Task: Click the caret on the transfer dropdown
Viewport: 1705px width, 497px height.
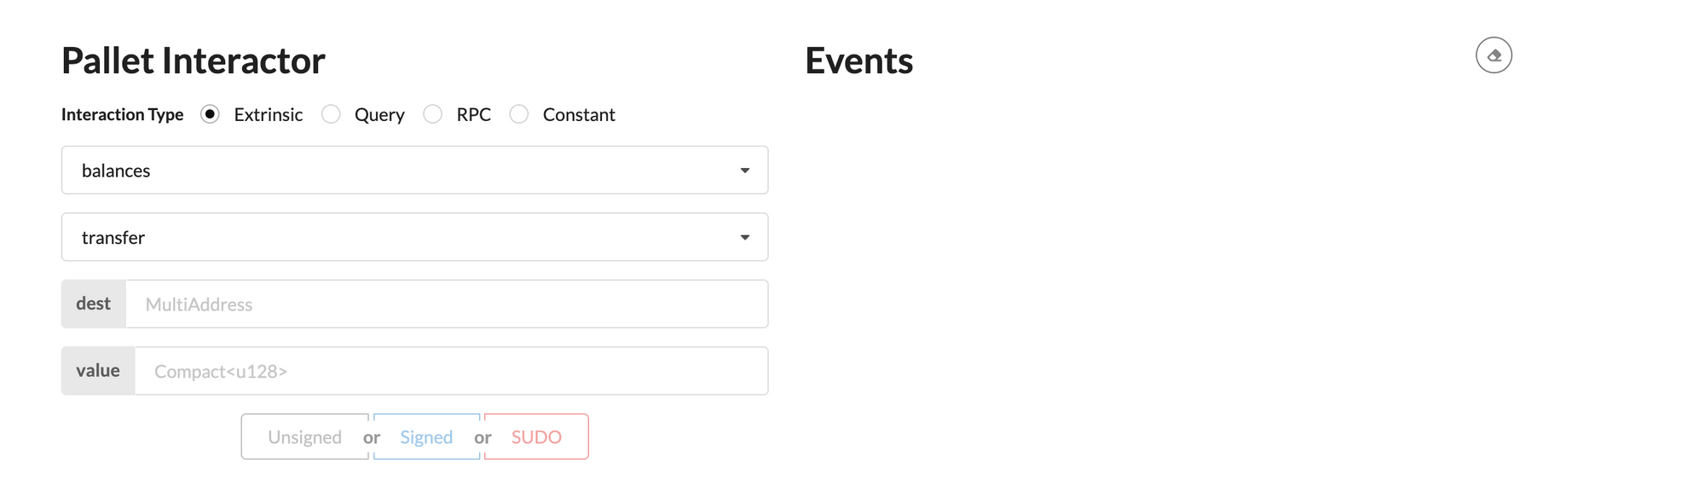Action: 745,237
